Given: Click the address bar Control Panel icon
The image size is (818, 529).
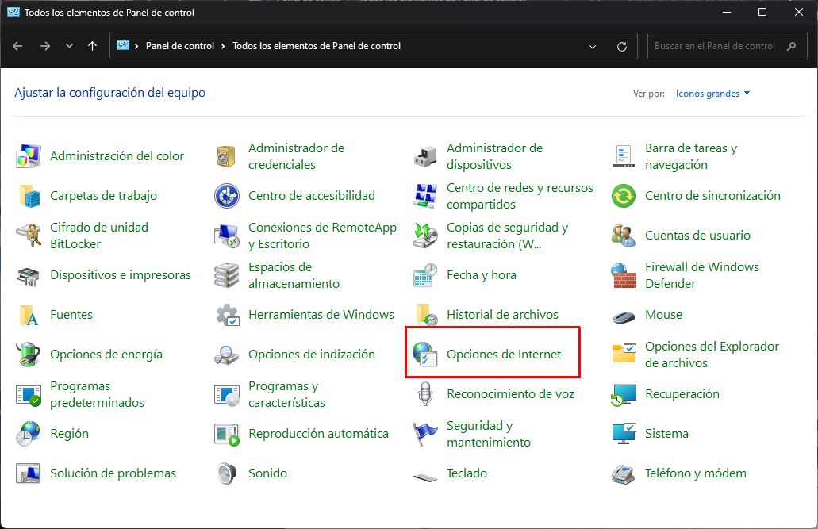Looking at the screenshot, I should tap(123, 45).
